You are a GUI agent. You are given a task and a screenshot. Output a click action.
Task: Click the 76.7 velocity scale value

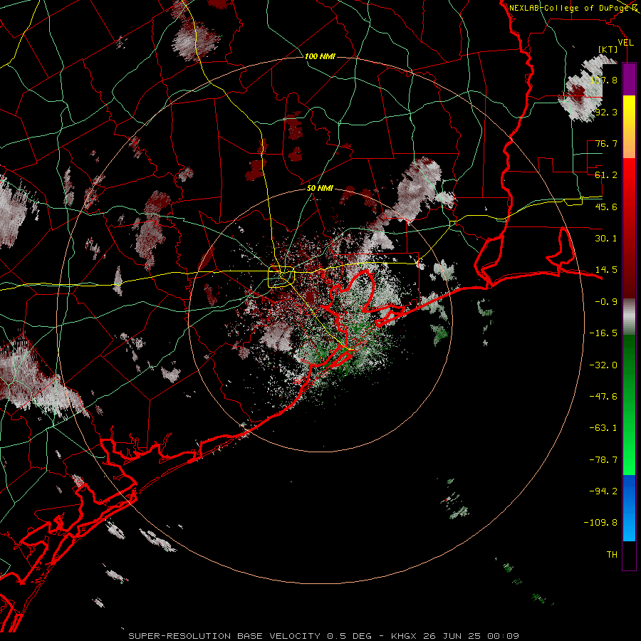click(x=606, y=143)
